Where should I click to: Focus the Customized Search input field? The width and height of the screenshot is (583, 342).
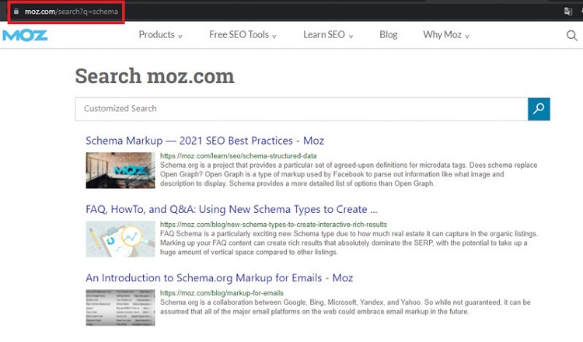tap(301, 109)
